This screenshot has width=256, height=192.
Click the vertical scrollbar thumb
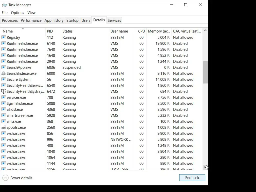coord(205,72)
